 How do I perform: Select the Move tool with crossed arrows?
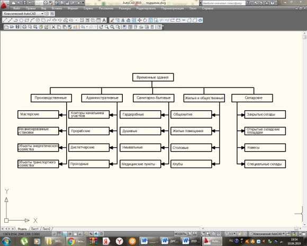(x=139, y=20)
